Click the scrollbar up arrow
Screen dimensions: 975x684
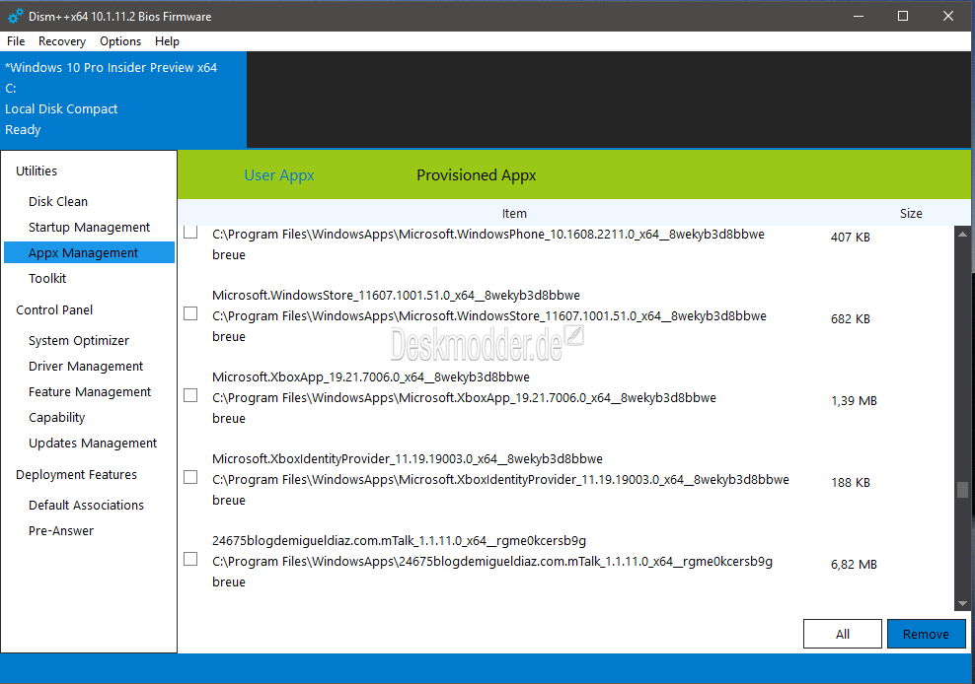click(962, 235)
